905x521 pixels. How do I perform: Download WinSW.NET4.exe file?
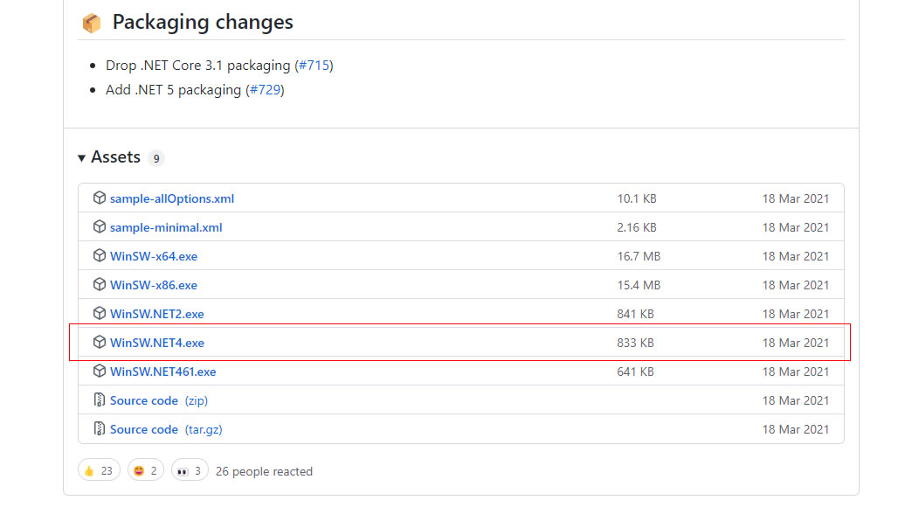pyautogui.click(x=157, y=343)
